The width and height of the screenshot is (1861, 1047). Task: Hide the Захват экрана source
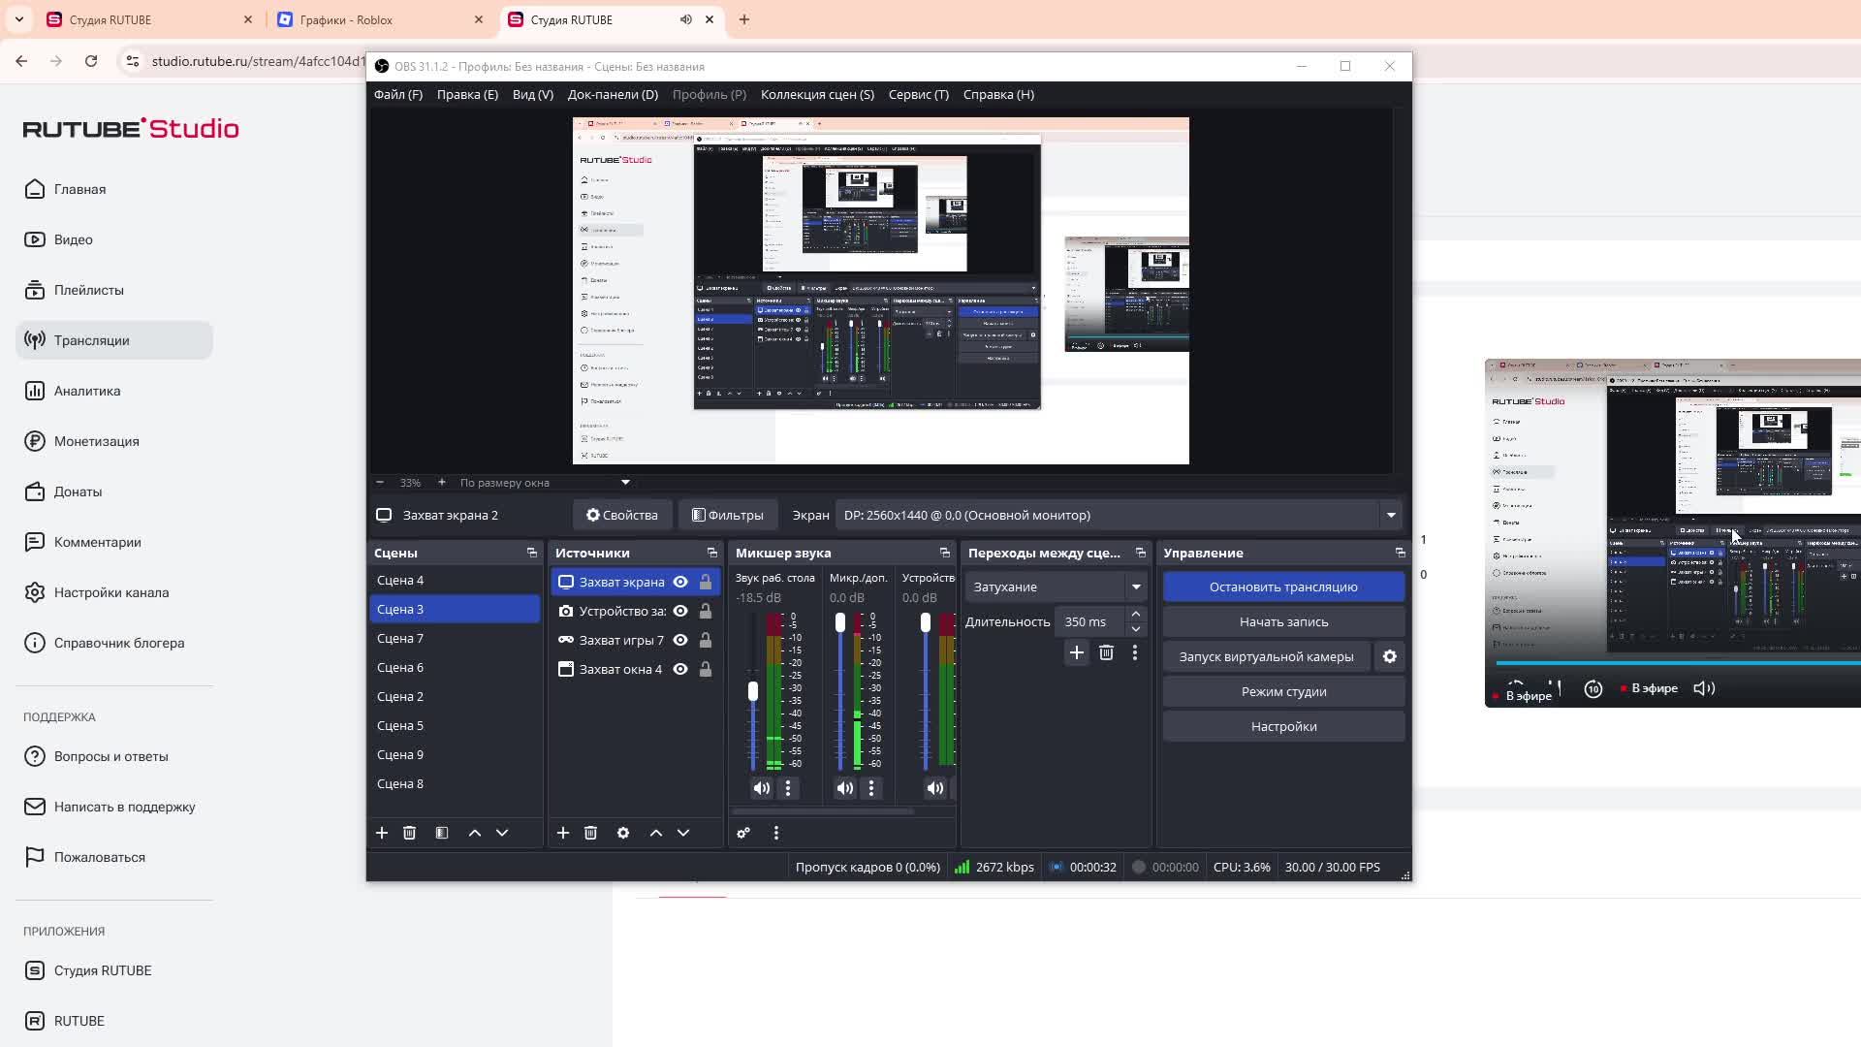[680, 582]
